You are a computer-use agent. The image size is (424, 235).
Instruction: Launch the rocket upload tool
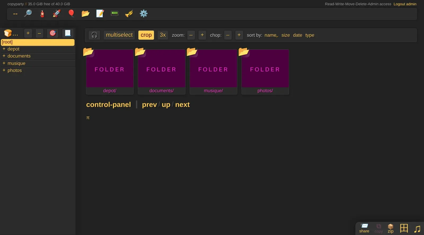coord(56,13)
